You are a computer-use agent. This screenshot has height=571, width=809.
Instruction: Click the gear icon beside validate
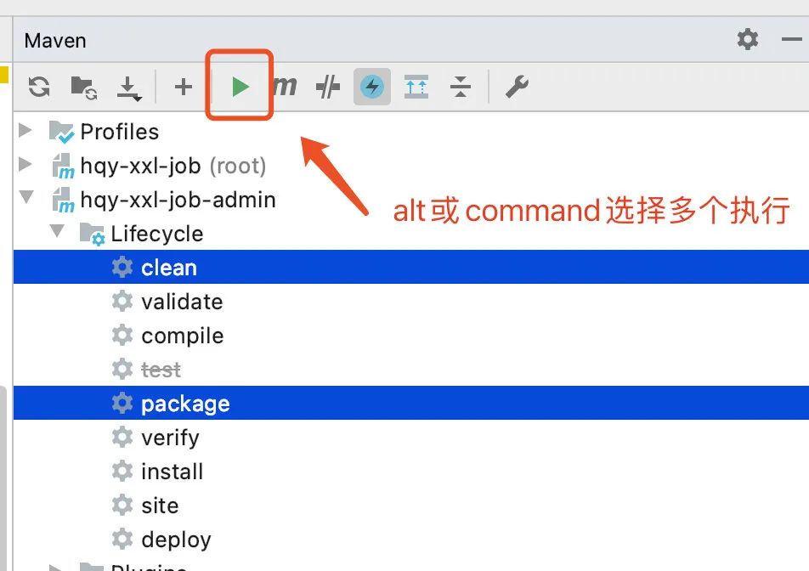122,302
